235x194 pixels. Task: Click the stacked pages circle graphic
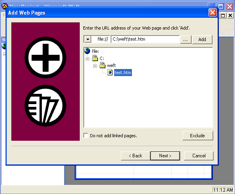[x=45, y=106]
